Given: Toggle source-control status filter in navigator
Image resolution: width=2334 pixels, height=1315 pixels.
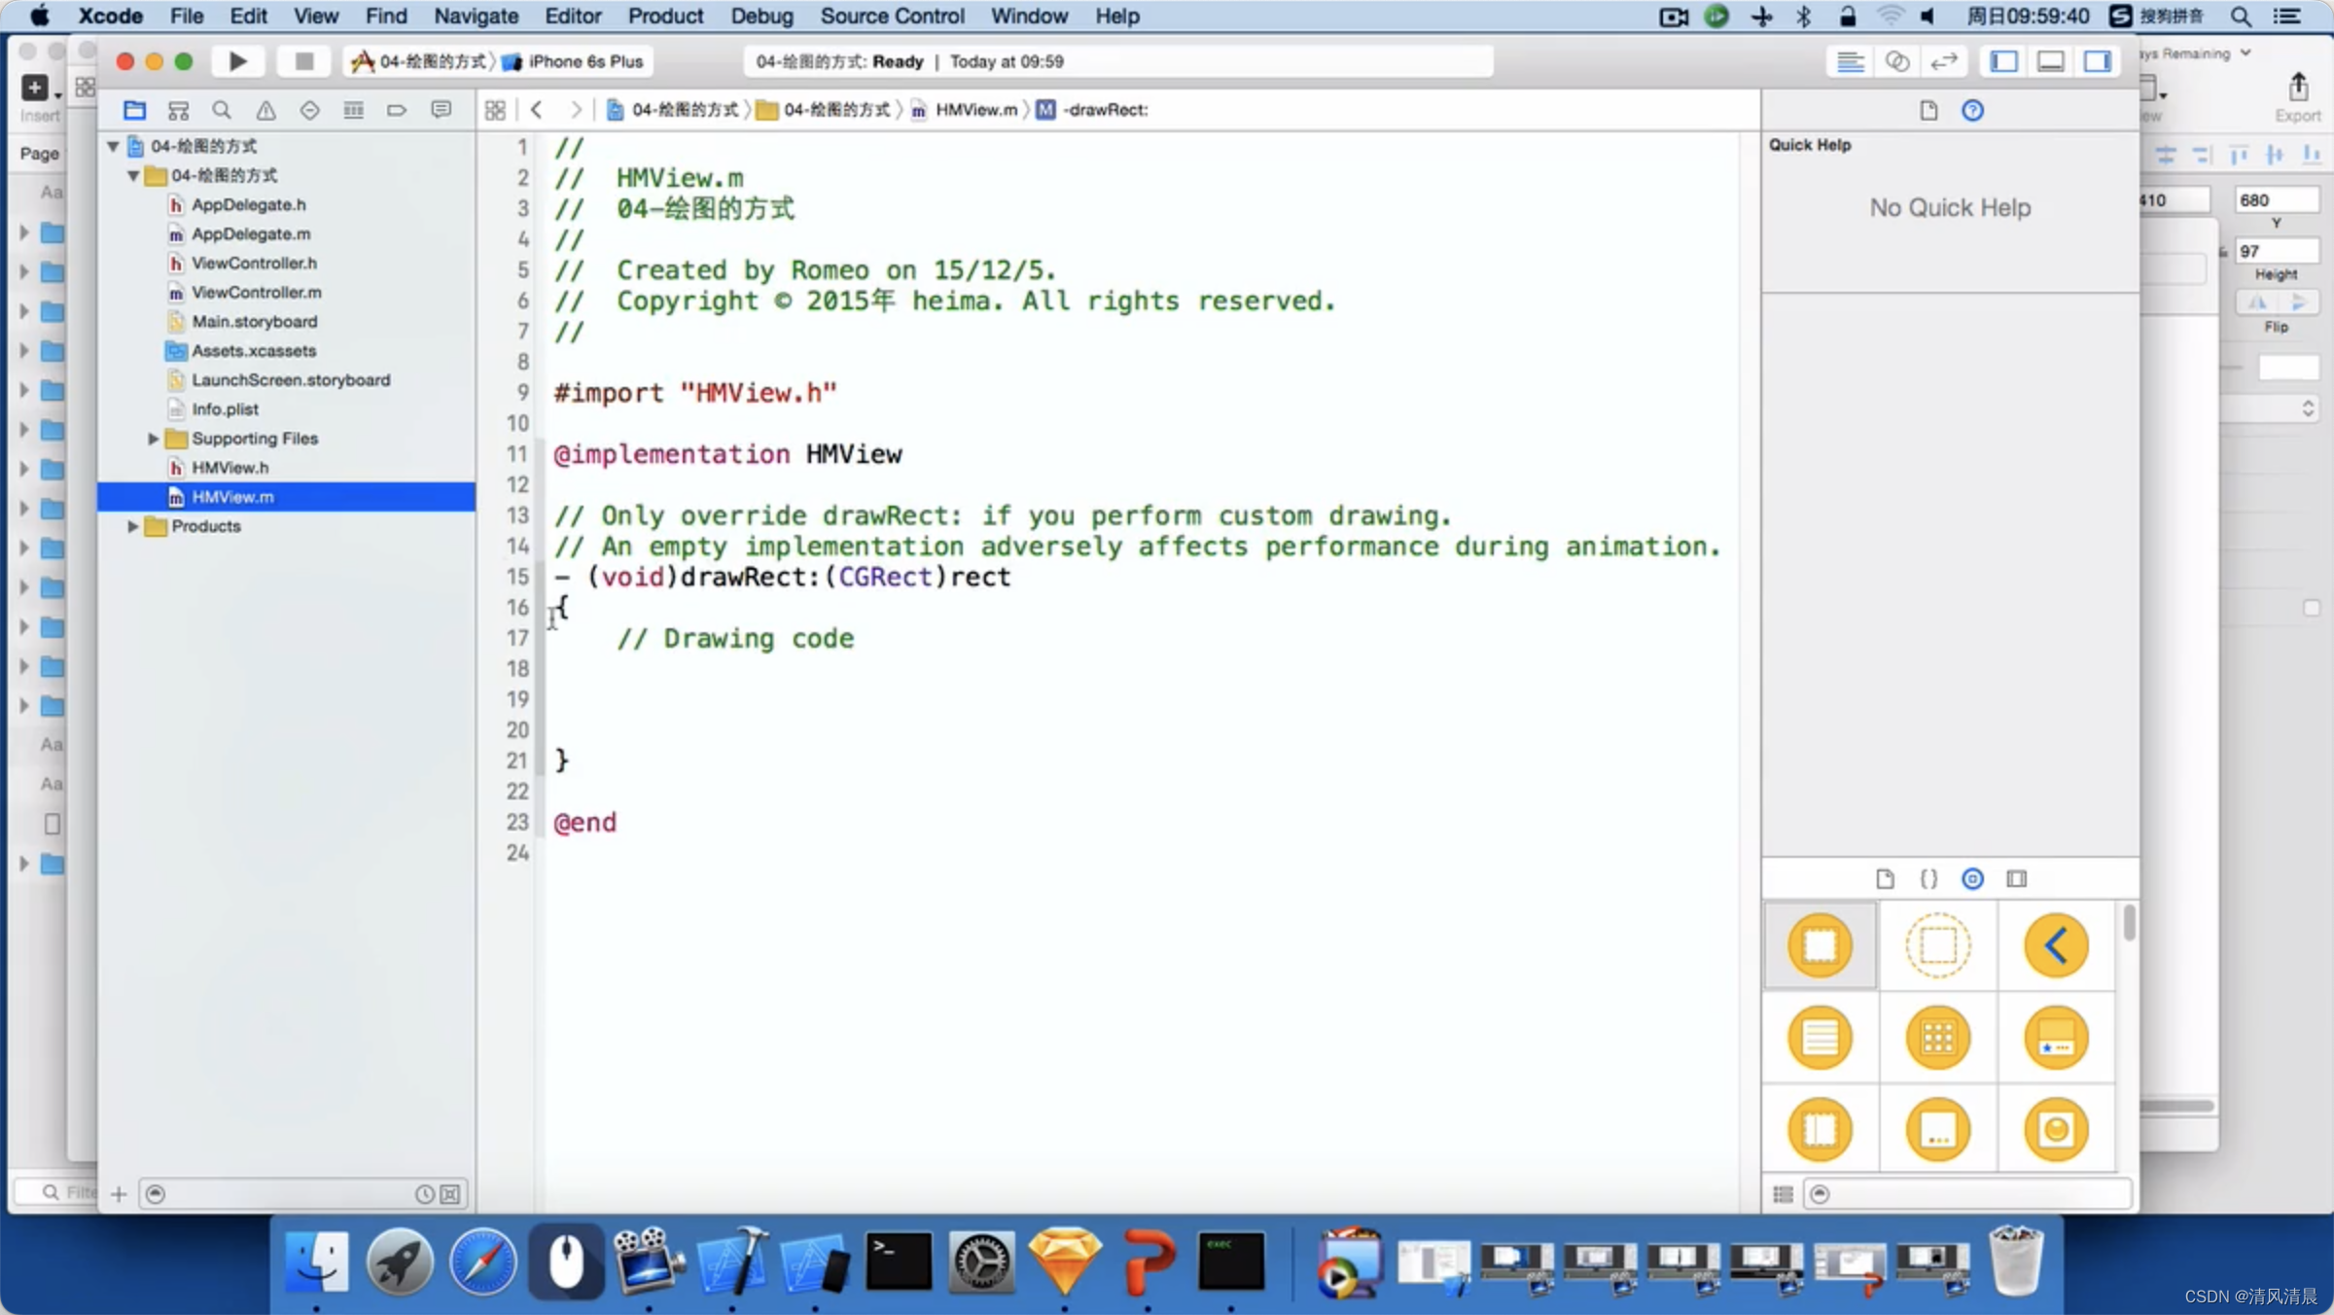Looking at the screenshot, I should click(450, 1193).
